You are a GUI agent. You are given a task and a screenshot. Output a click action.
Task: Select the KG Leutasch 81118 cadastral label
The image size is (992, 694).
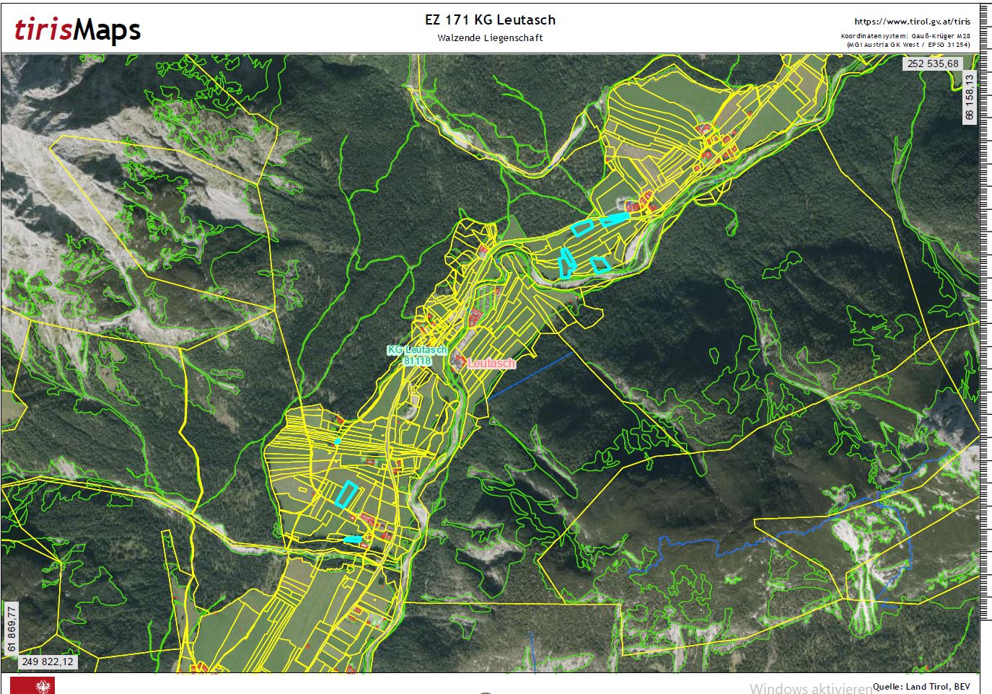pos(417,355)
